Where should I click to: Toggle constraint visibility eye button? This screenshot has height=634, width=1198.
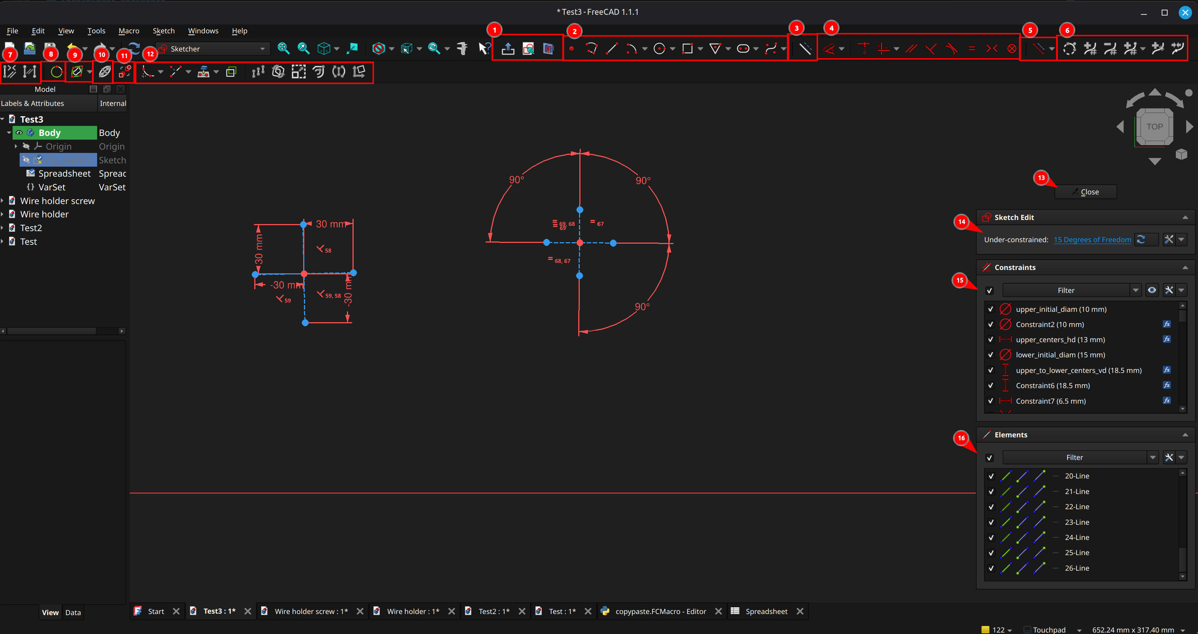[x=1152, y=290]
